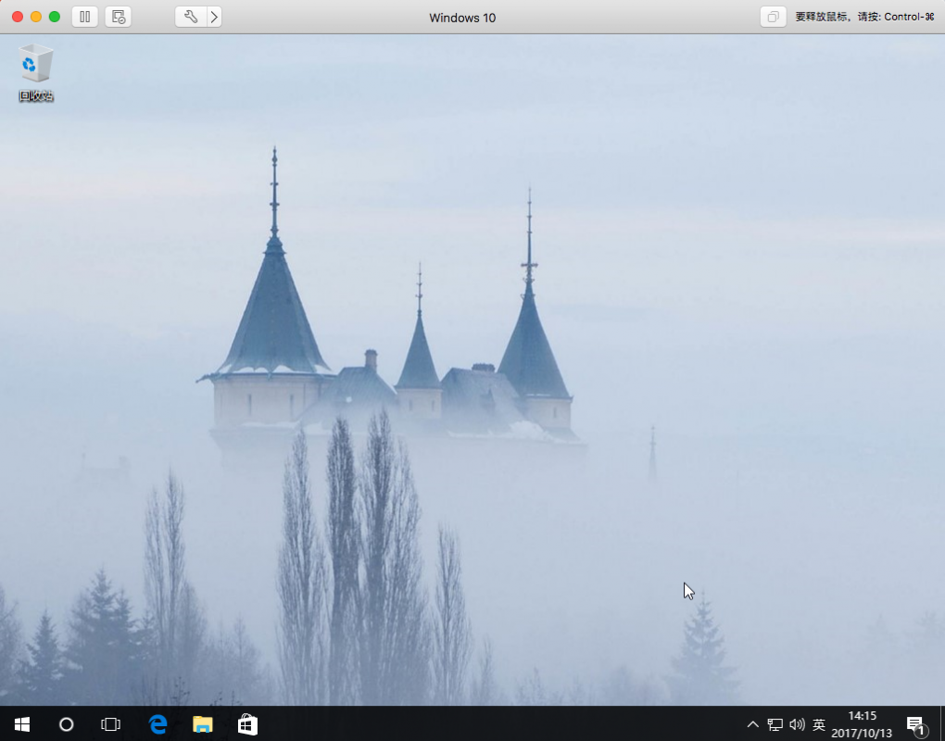Open the Windows Start menu

pos(22,724)
